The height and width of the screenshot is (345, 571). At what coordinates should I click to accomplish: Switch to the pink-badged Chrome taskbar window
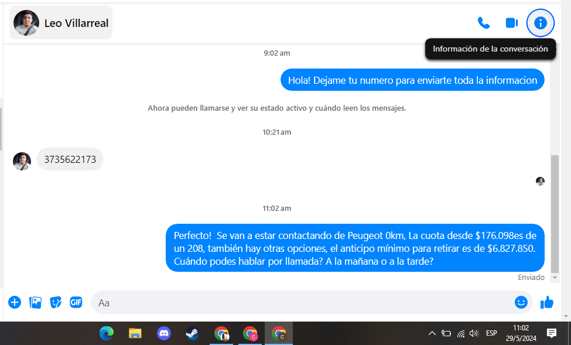250,333
